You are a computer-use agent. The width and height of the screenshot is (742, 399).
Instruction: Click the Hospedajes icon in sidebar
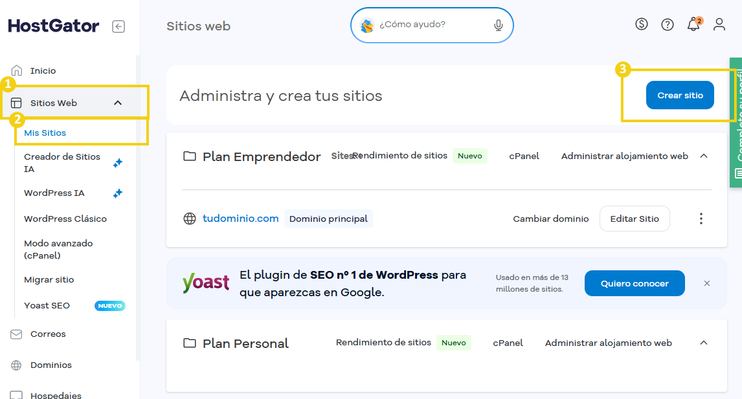coord(16,395)
